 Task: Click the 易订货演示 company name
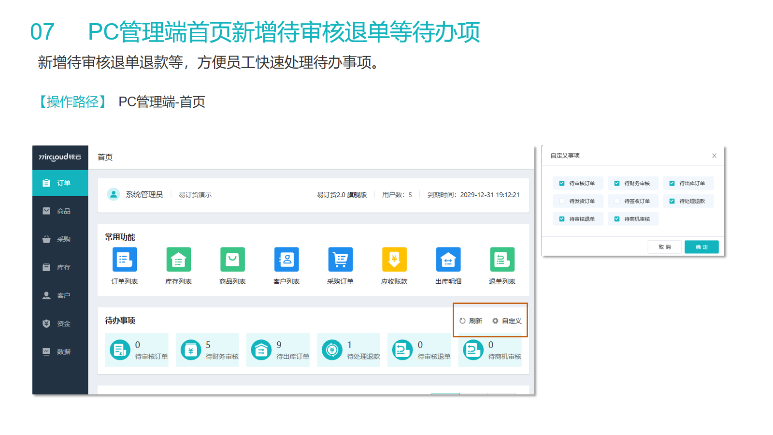pyautogui.click(x=195, y=195)
